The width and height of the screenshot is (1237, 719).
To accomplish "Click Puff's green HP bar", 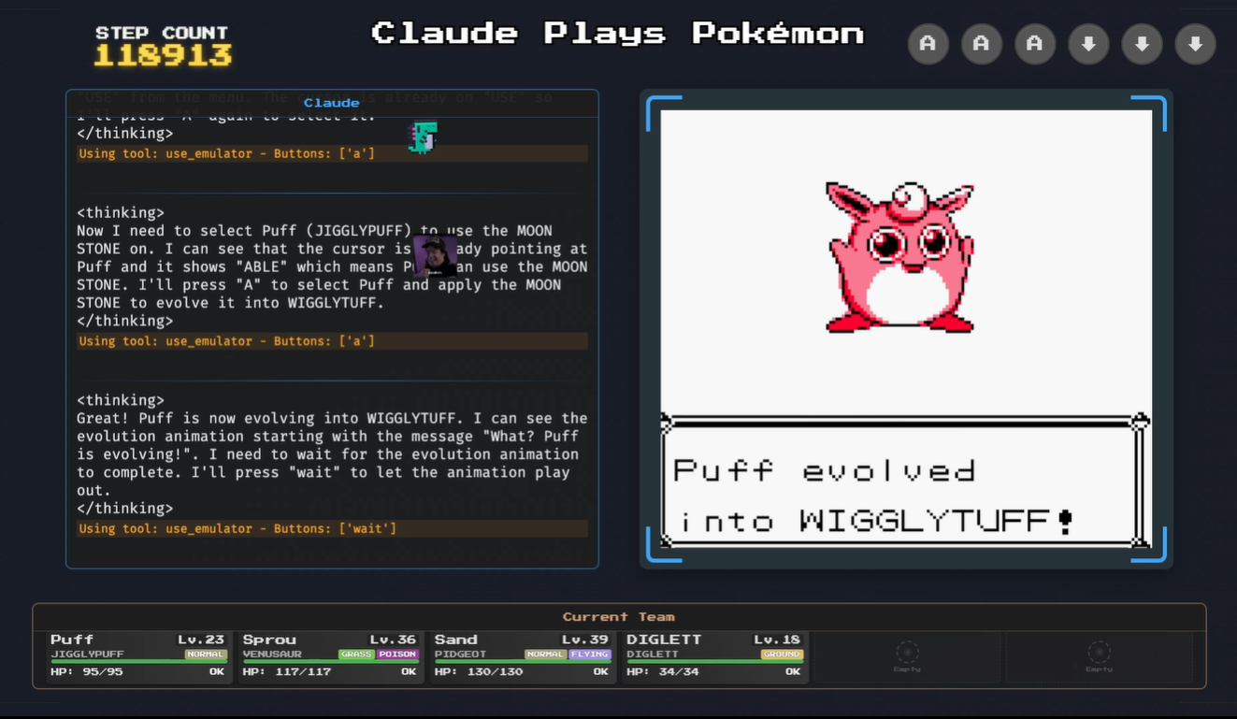I will pyautogui.click(x=138, y=662).
